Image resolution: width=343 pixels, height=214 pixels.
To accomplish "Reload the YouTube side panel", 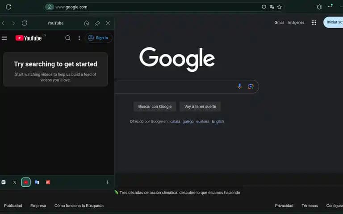I will (24, 23).
